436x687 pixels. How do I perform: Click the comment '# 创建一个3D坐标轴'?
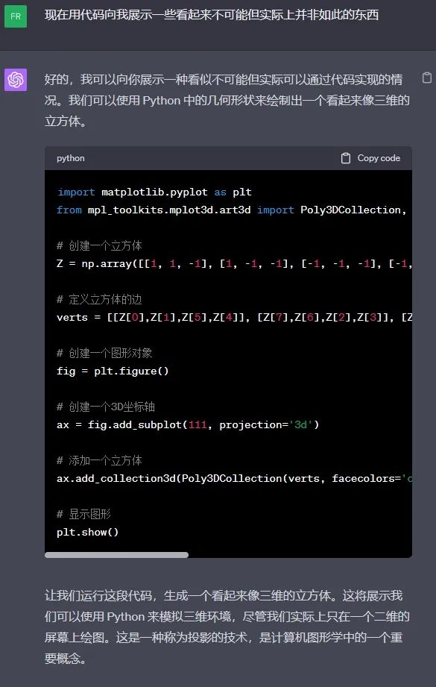(x=106, y=407)
